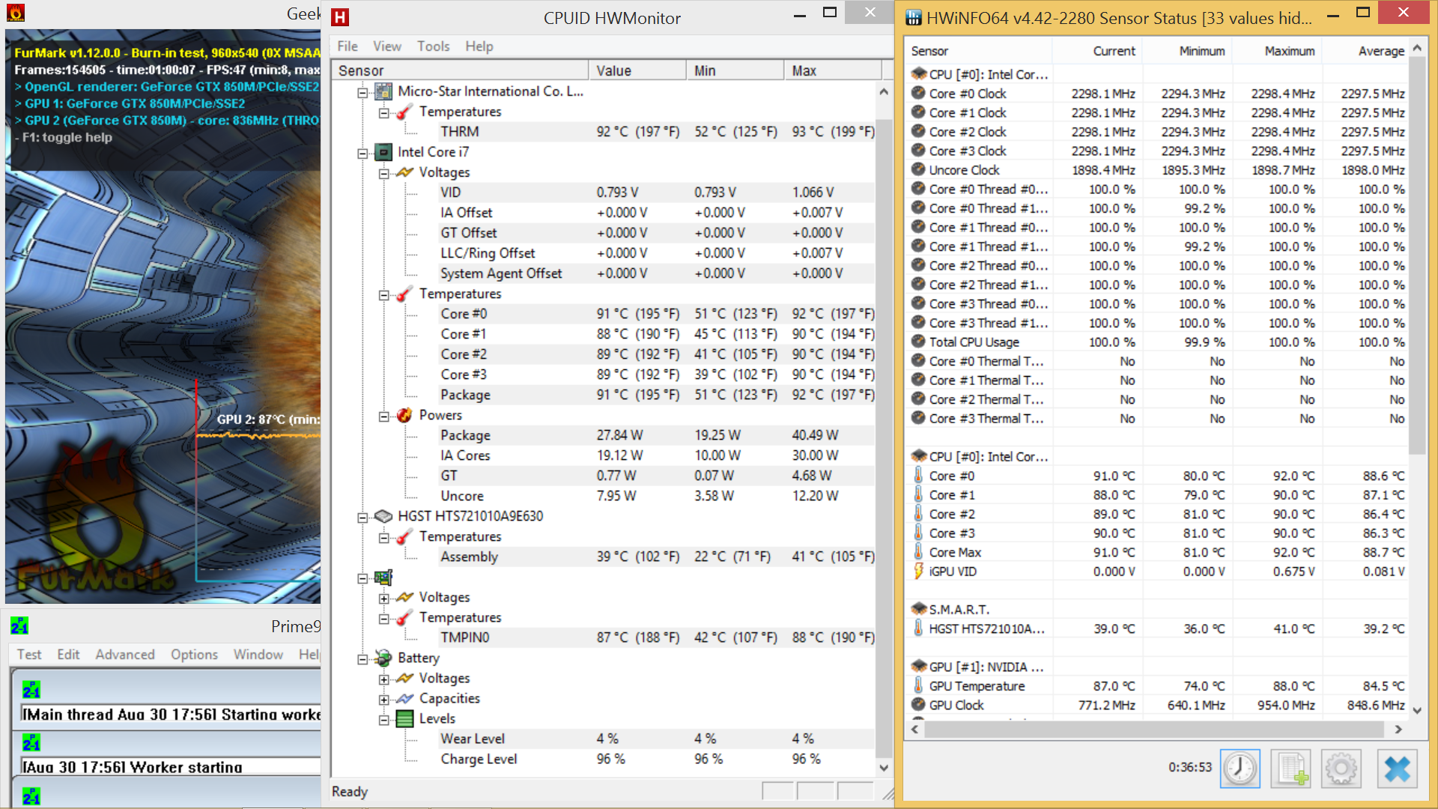1438x809 pixels.
Task: Click HWiNFO64 Current column header
Action: 1097,51
